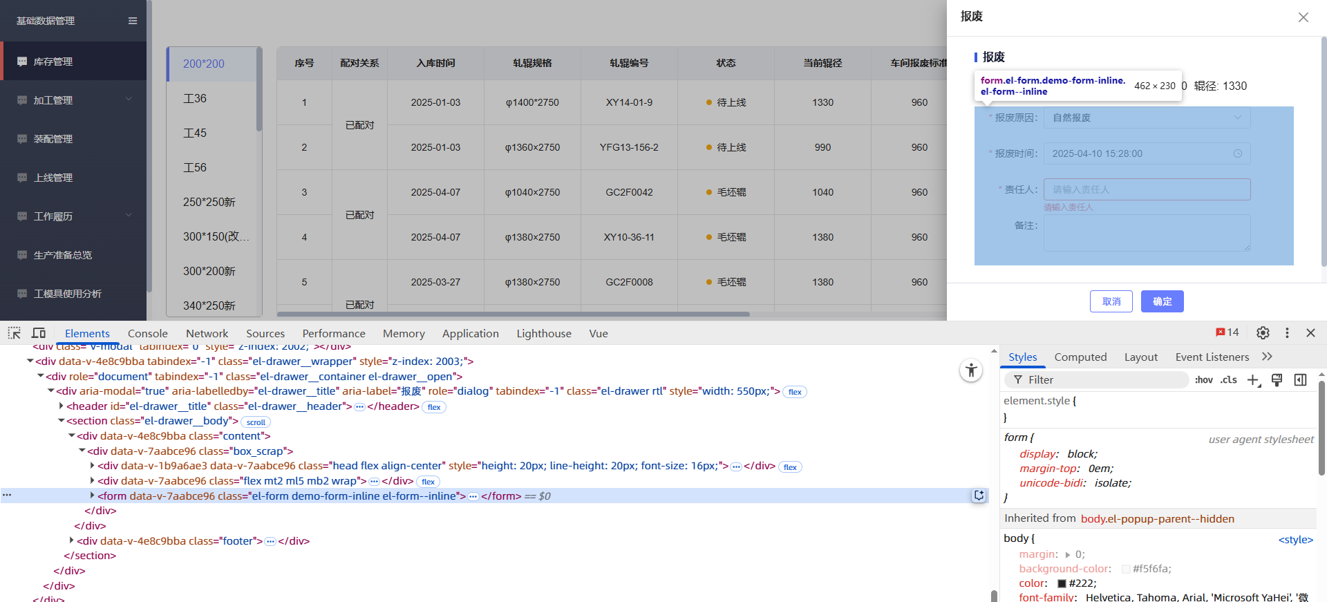The width and height of the screenshot is (1327, 602).
Task: Open the DevTools three-dot menu
Action: pos(1287,333)
